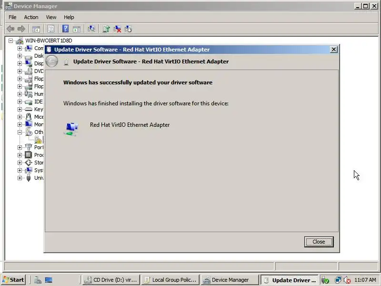Minimize the Device Manager window
The width and height of the screenshot is (381, 286).
point(358,6)
